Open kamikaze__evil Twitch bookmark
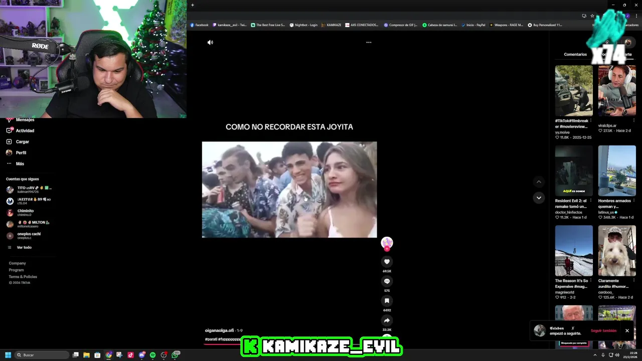Viewport: 642px width, 361px height. point(230,25)
